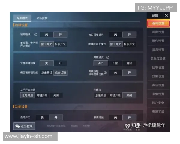Turn 表情播放 on with 开
The image size is (180, 144).
(129, 118)
